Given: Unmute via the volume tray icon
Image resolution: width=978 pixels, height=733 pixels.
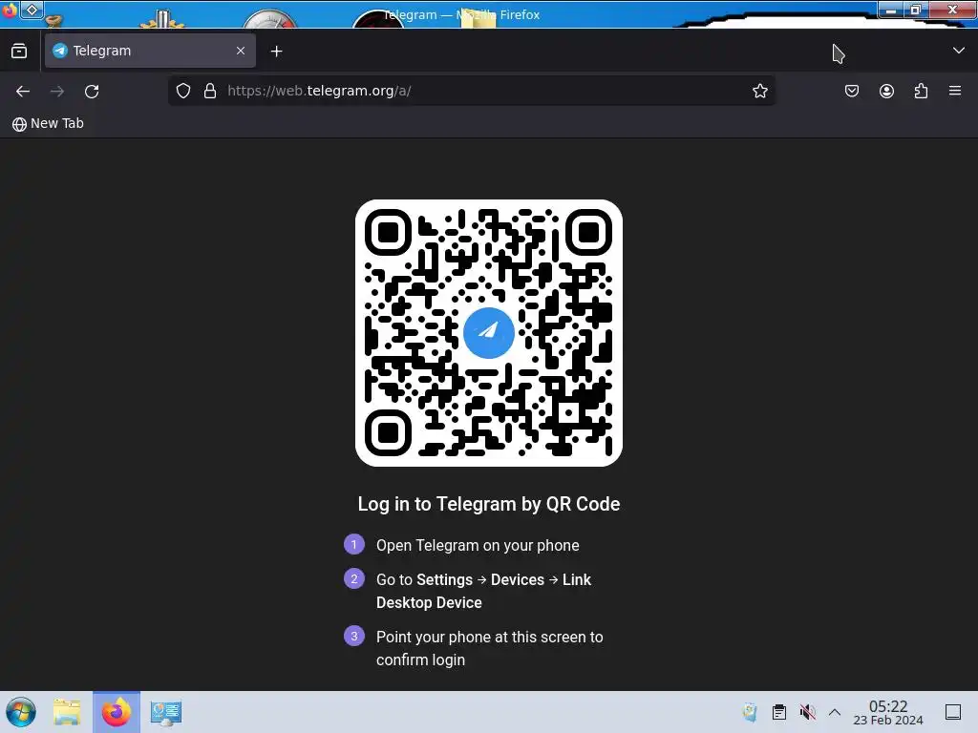Looking at the screenshot, I should 808,712.
